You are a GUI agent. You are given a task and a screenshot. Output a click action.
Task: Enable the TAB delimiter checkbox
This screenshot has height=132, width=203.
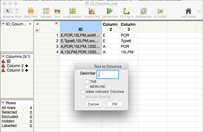87,82
